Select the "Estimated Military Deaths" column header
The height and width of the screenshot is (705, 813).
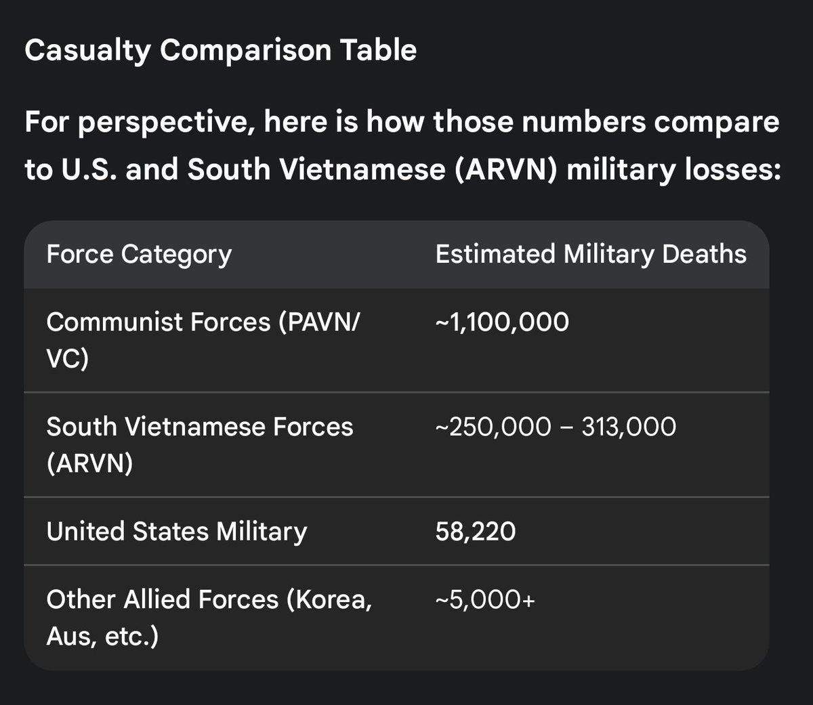tap(590, 255)
